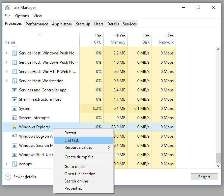Open the File menu
Viewport: 224px width, 196px height.
coord(8,16)
